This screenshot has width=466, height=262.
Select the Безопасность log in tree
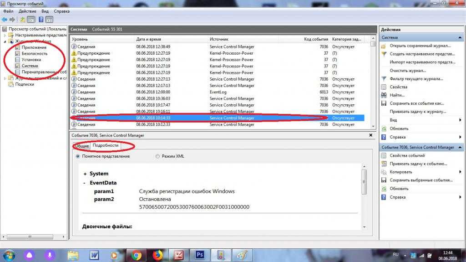(35, 54)
